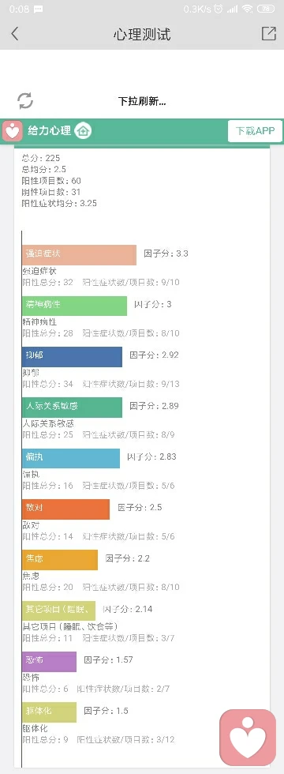Click the 下载APP button

click(255, 131)
